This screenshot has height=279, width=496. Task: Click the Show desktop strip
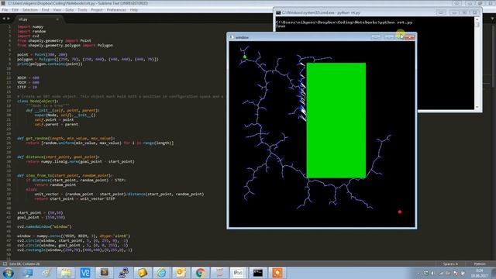[494, 273]
